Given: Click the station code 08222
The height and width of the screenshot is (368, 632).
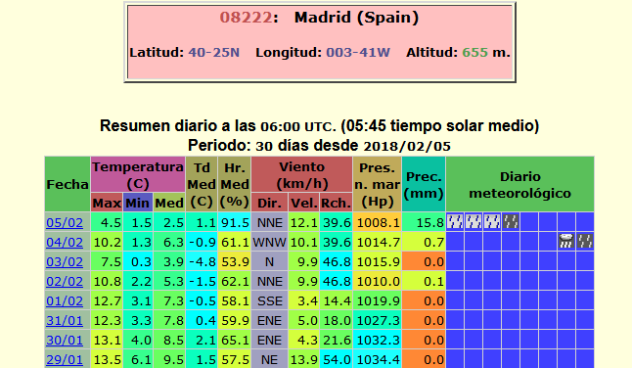Looking at the screenshot, I should click(x=246, y=18).
